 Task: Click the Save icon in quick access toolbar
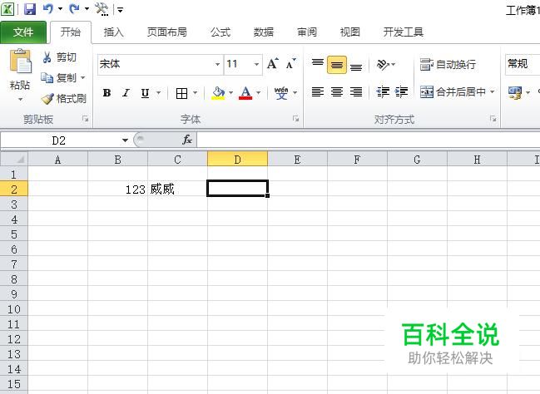30,9
